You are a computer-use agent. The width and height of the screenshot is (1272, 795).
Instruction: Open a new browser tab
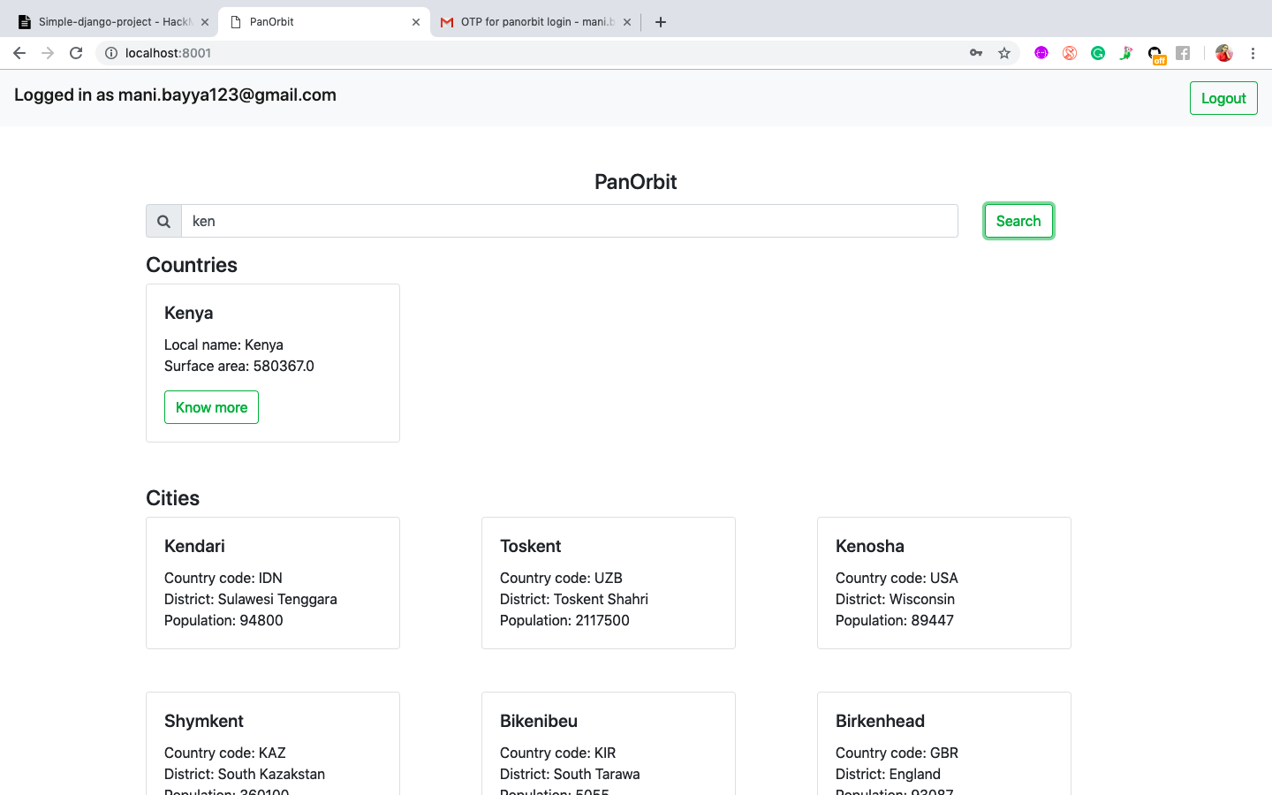point(661,22)
